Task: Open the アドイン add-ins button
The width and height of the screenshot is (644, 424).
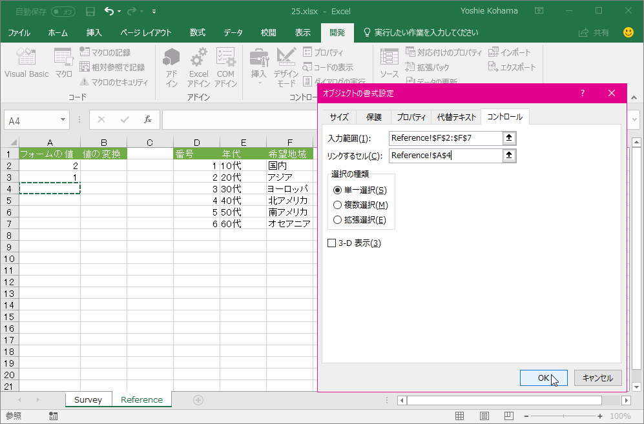Action: pos(171,68)
